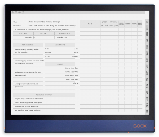Go to the DEC month tab
The height and width of the screenshot is (137, 159).
tap(147, 112)
